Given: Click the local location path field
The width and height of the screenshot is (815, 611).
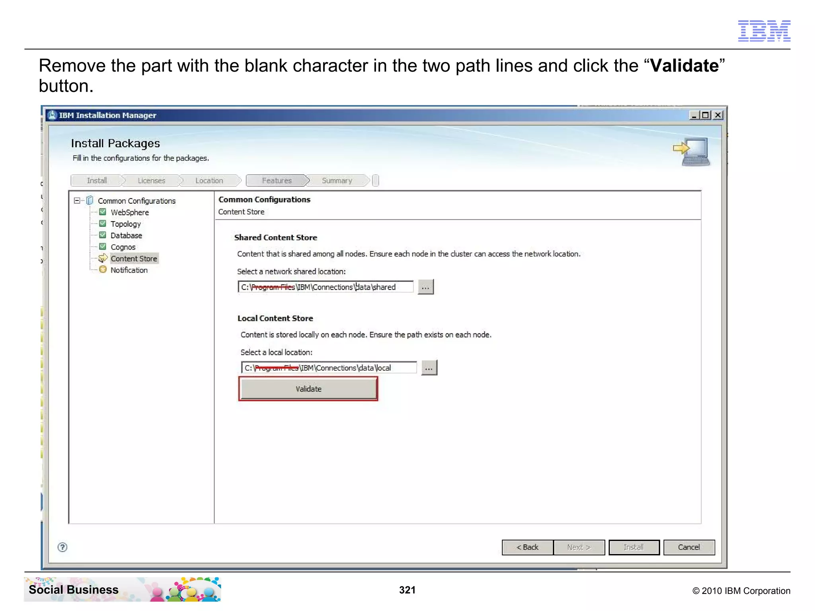Looking at the screenshot, I should [329, 368].
